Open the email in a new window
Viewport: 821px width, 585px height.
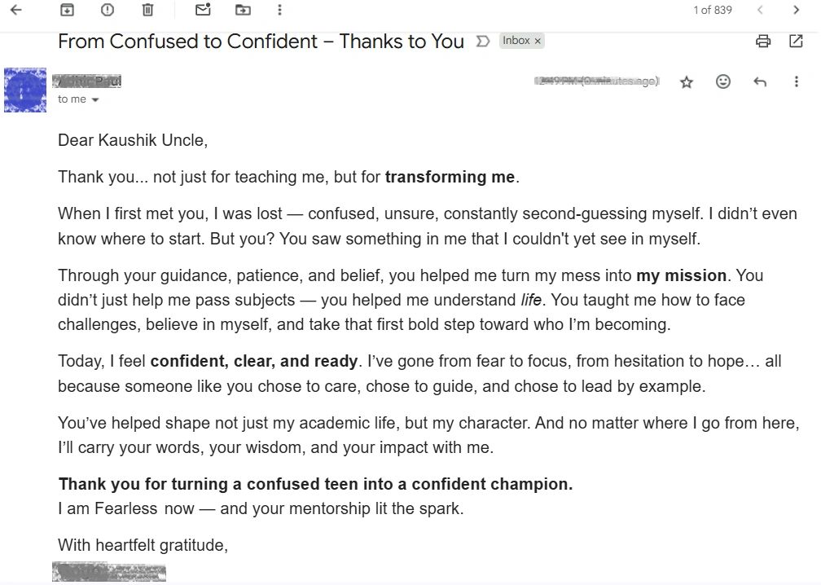point(796,41)
